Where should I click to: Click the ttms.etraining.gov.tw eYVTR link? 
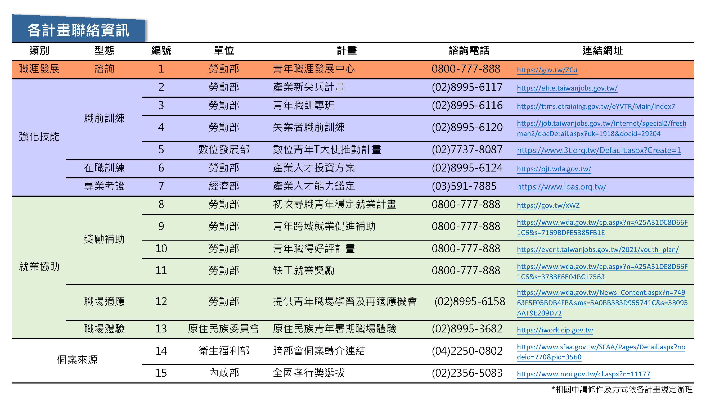coord(596,106)
